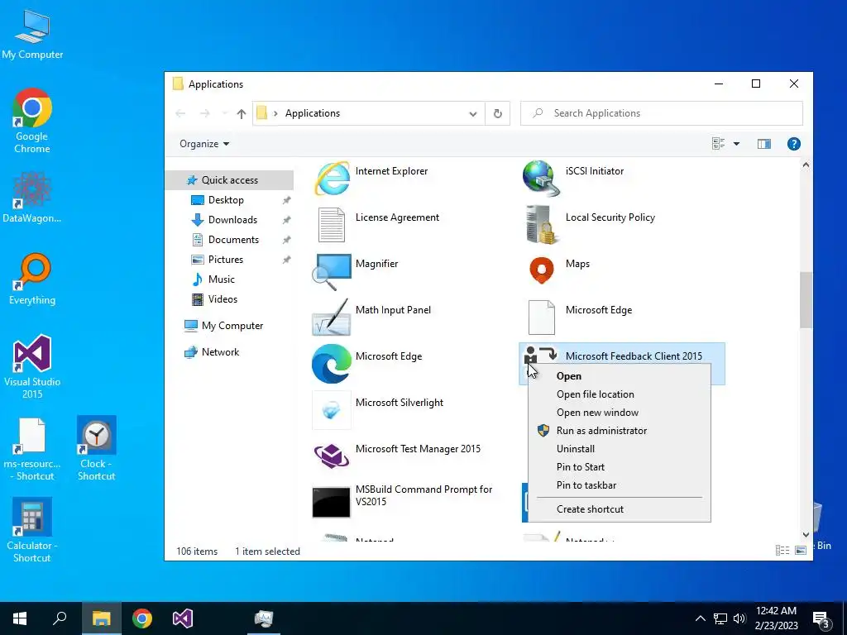Open Chrome from the taskbar
847x635 pixels.
pos(142,618)
